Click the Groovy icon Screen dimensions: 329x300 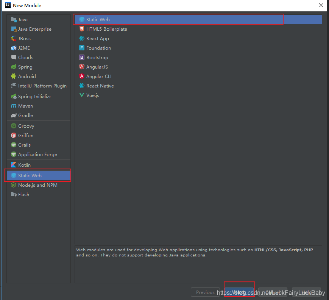tap(14, 126)
